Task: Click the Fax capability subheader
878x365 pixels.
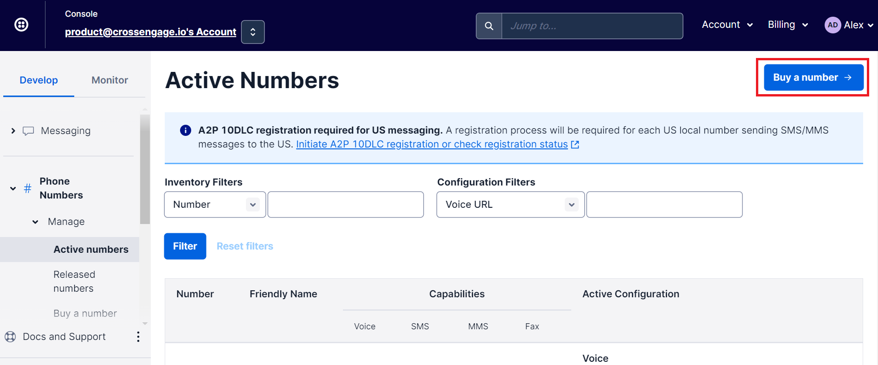Action: (532, 327)
